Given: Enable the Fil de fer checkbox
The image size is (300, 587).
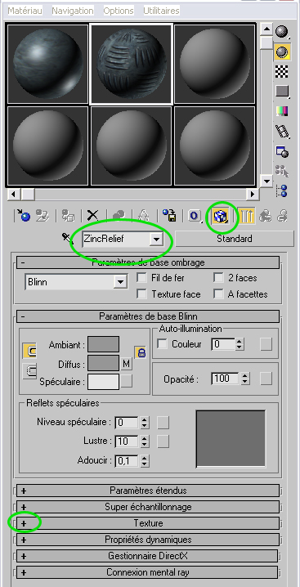Looking at the screenshot, I should pos(142,278).
